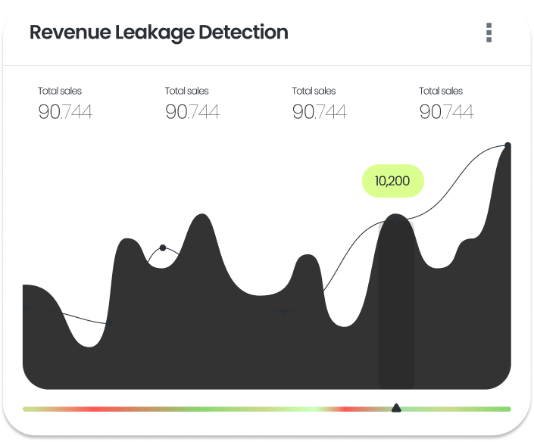Image resolution: width=534 pixels, height=442 pixels.
Task: Click the line point at chart's top right
Action: 507,145
